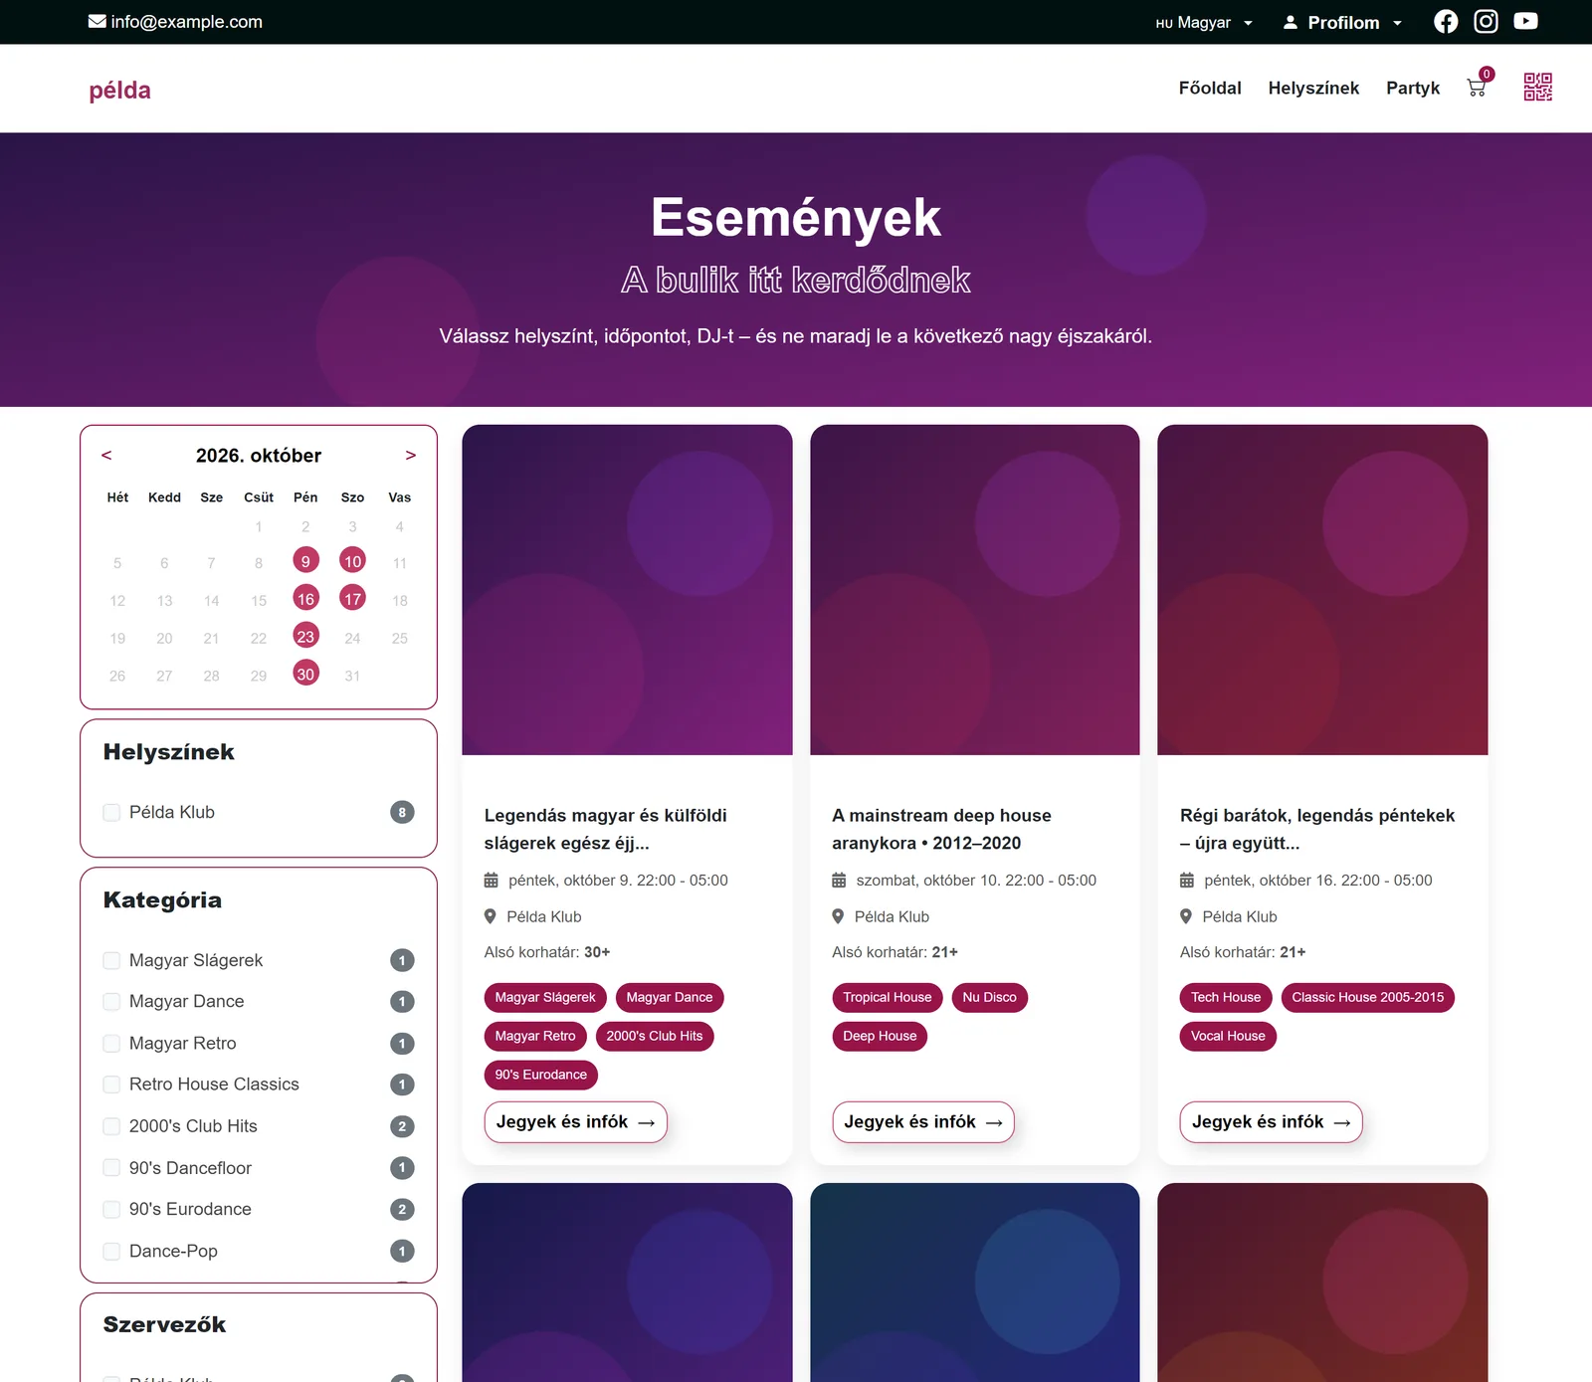Screen dimensions: 1592x1382
Task: Open tickets for Legendás magyar event
Action: 575,1122
